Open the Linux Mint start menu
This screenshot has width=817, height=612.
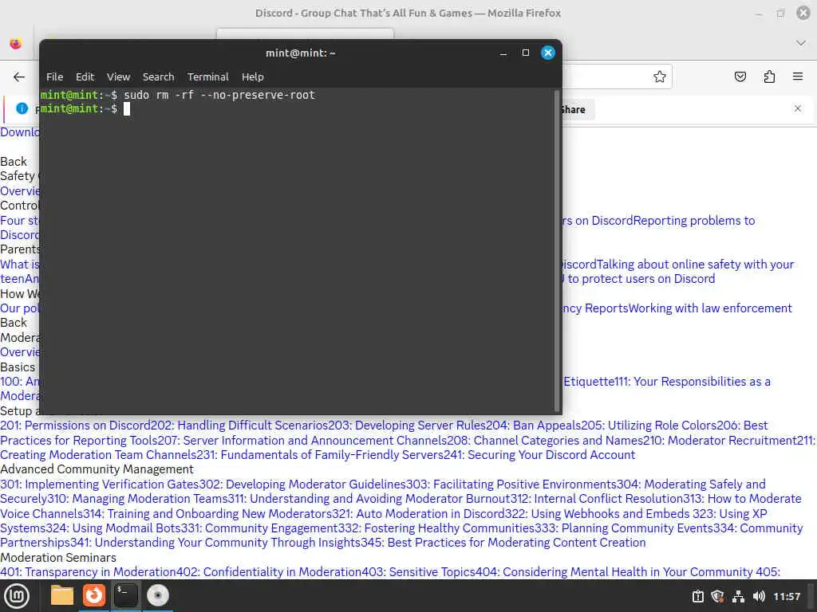click(17, 595)
